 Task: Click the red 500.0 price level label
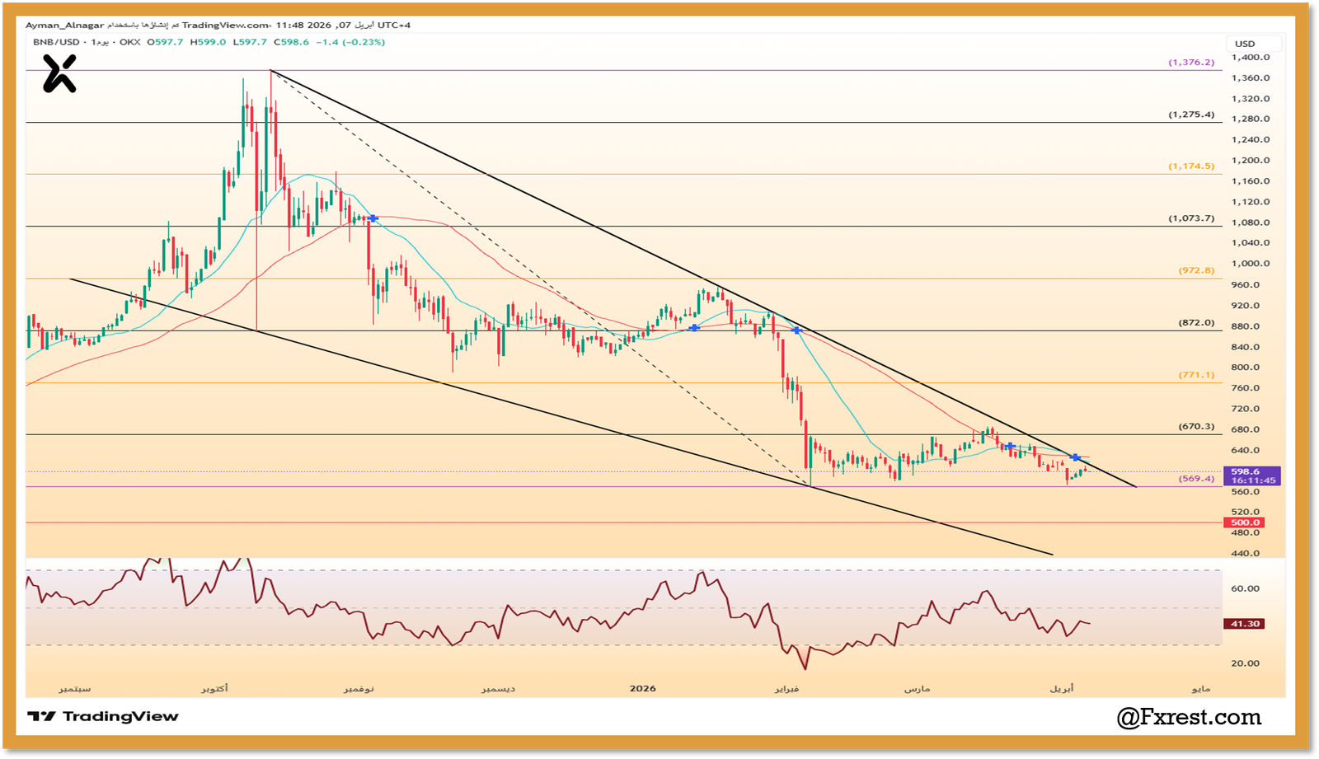pos(1245,522)
